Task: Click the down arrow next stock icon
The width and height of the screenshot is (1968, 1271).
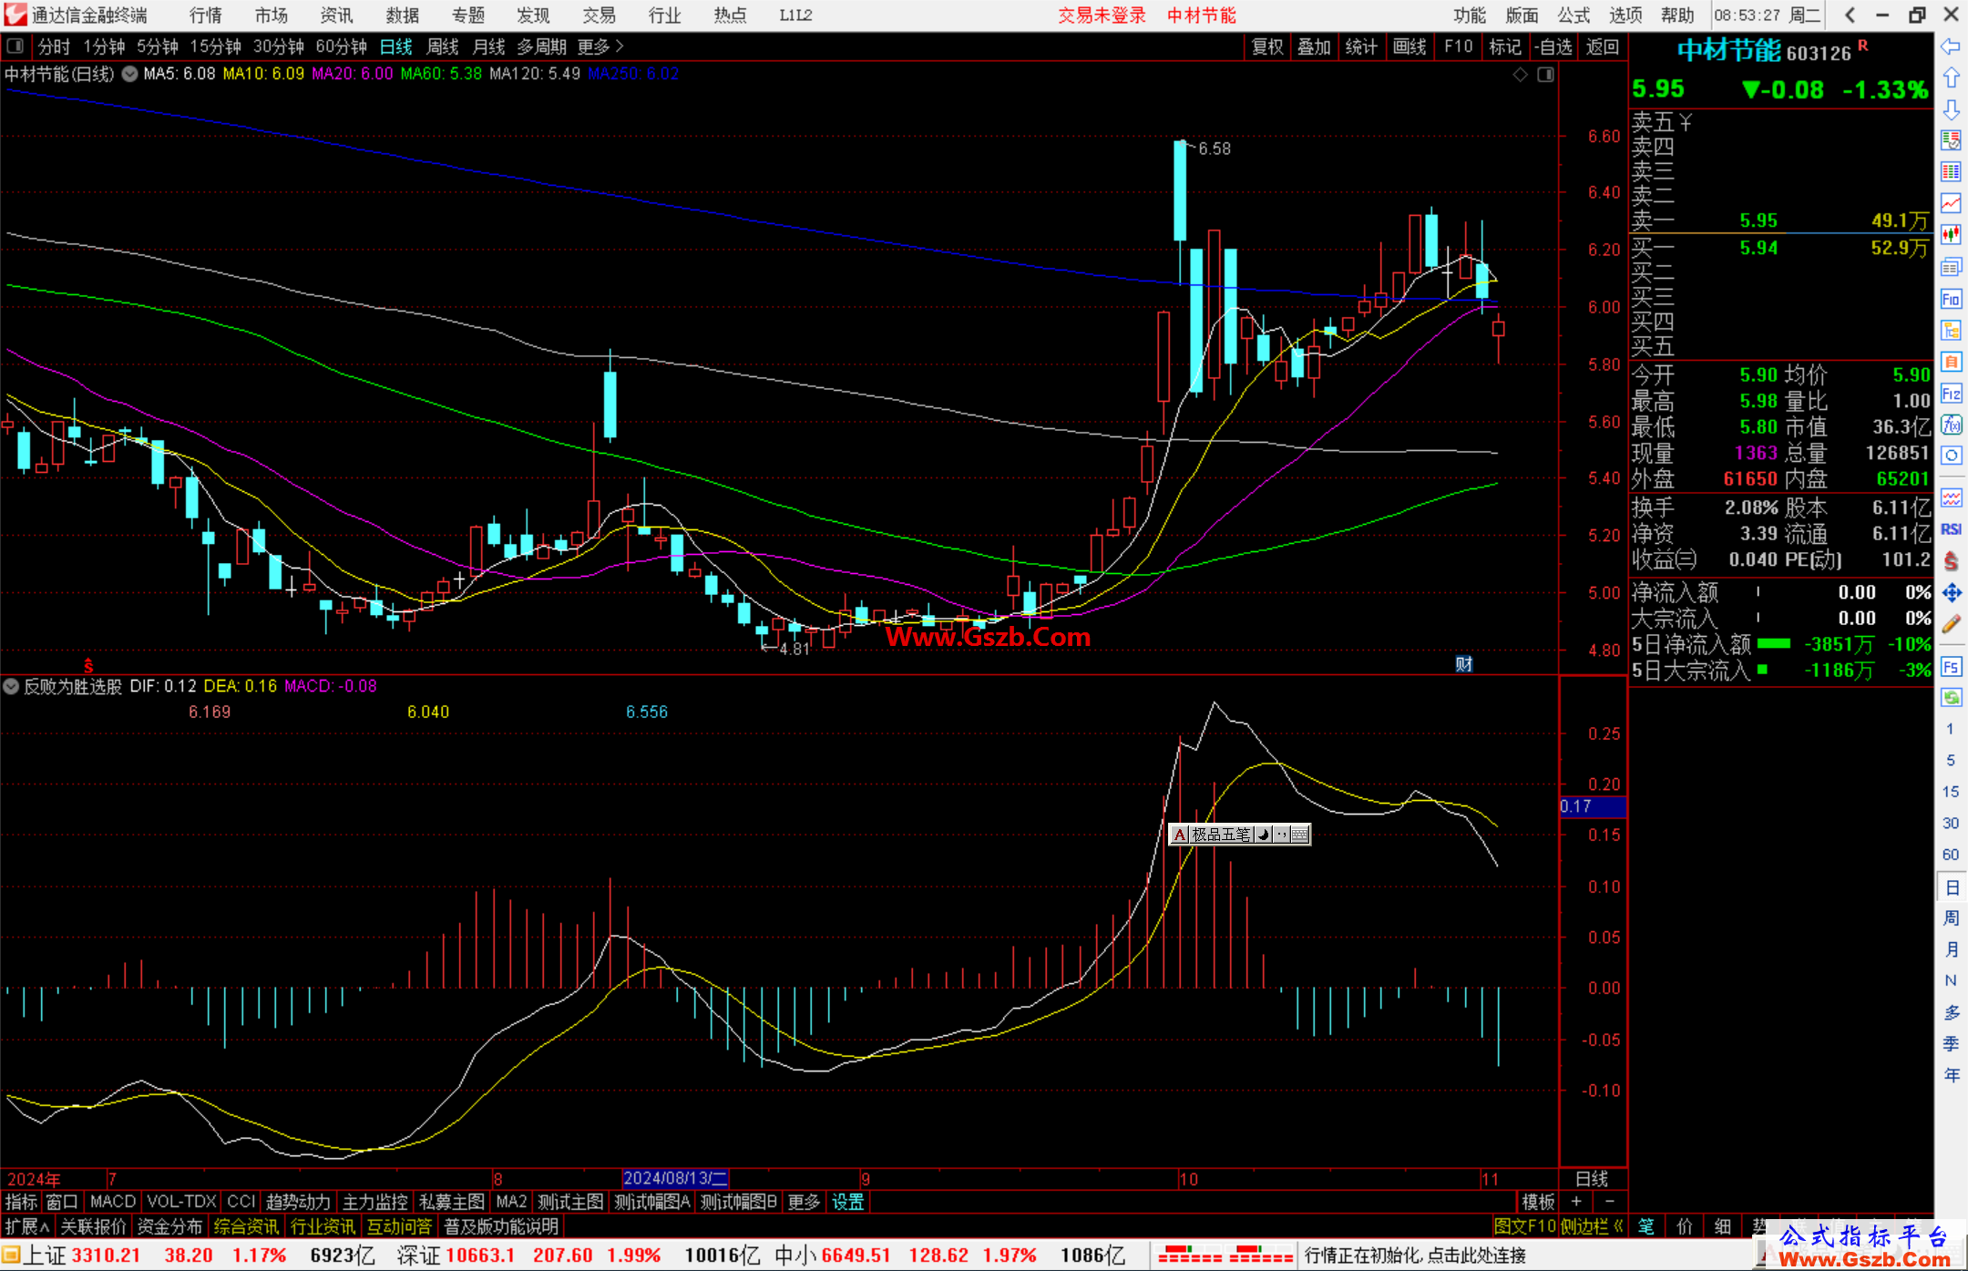Action: (x=1951, y=109)
